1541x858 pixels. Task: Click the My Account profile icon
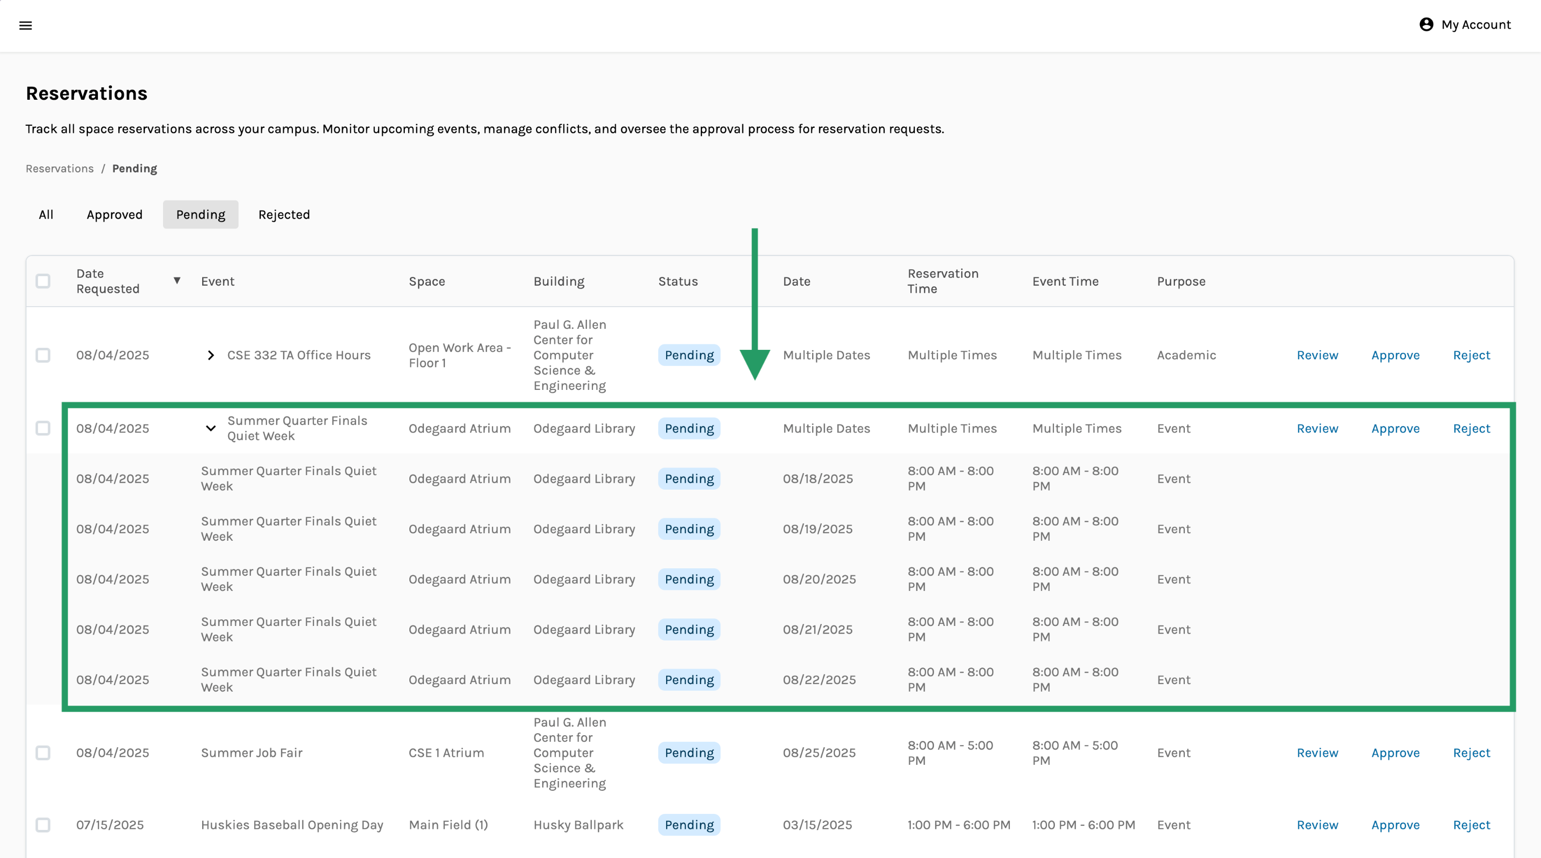[x=1426, y=25]
